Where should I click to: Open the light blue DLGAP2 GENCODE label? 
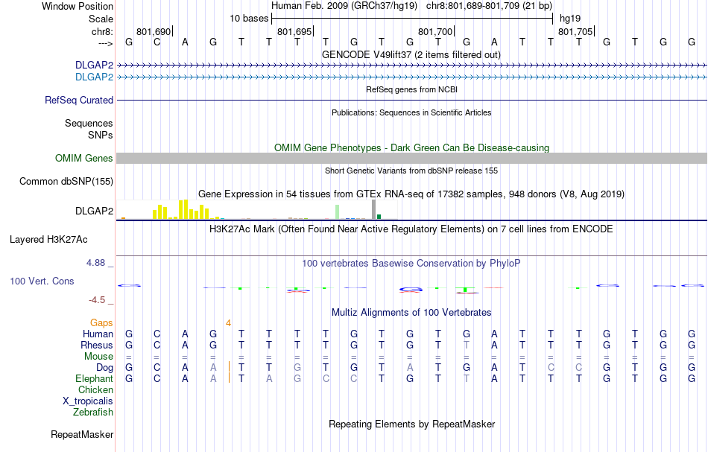tap(95, 77)
